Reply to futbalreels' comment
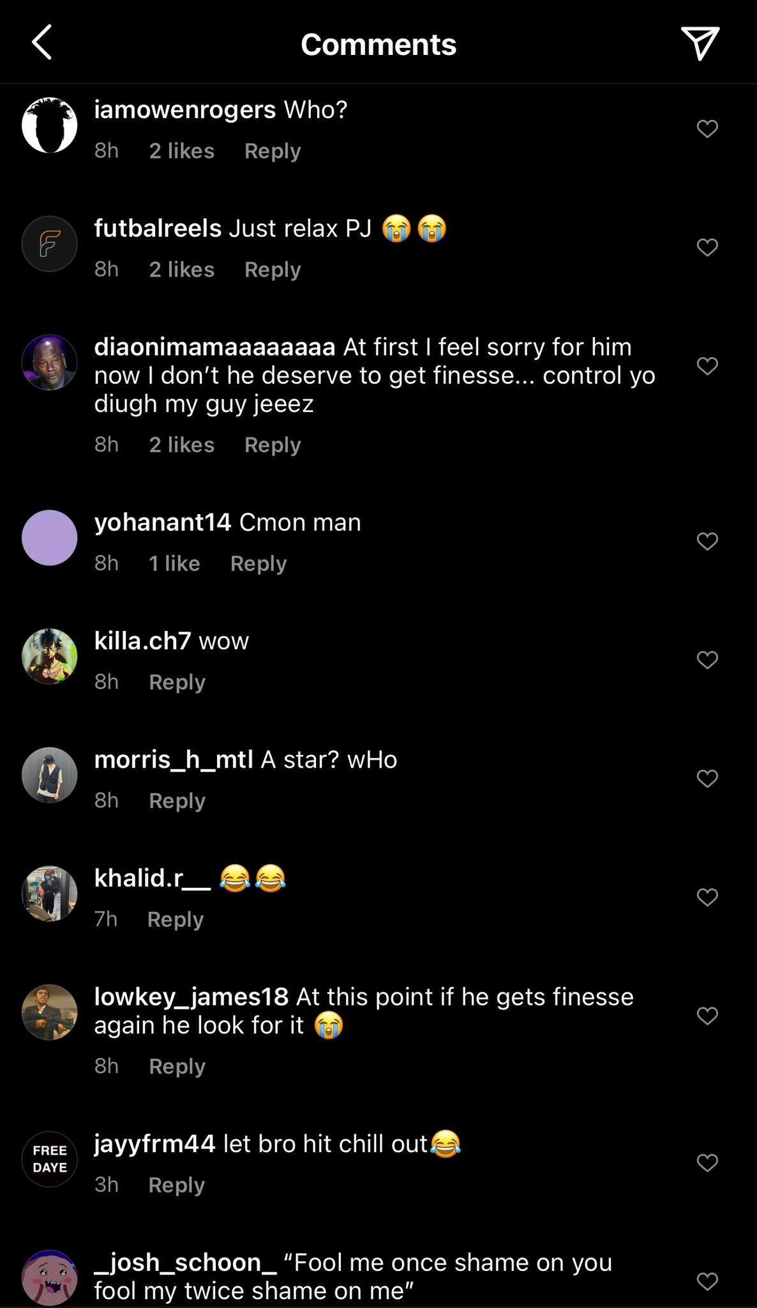Screen dimensions: 757x1308 (273, 270)
